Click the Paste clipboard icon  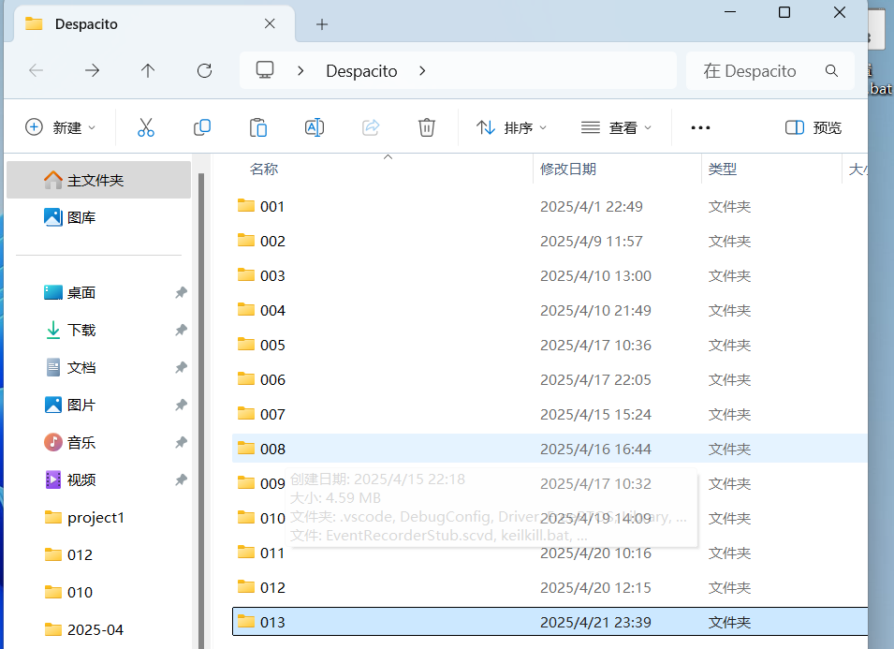pyautogui.click(x=257, y=127)
